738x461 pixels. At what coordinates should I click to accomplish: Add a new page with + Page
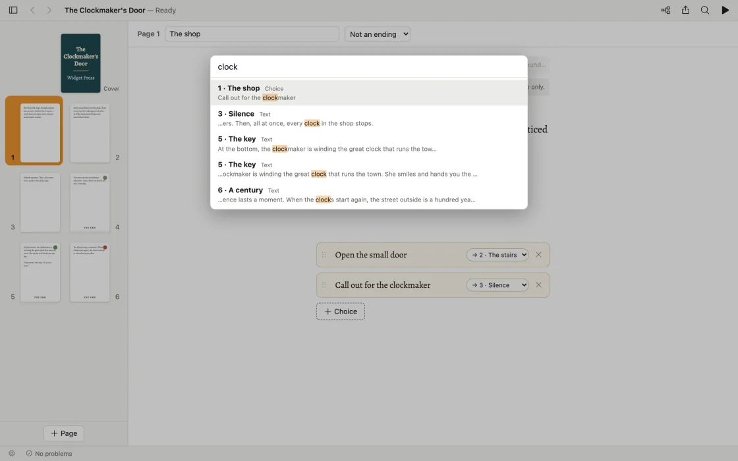(63, 433)
